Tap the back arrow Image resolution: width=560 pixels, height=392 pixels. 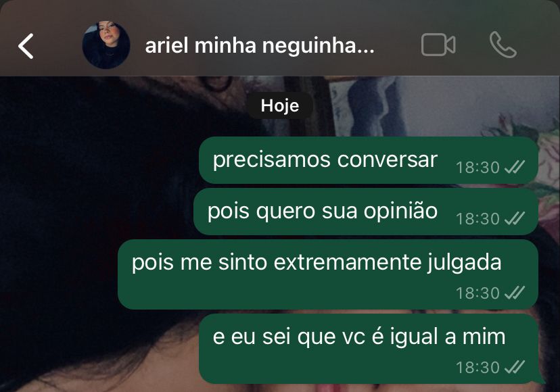coord(26,46)
